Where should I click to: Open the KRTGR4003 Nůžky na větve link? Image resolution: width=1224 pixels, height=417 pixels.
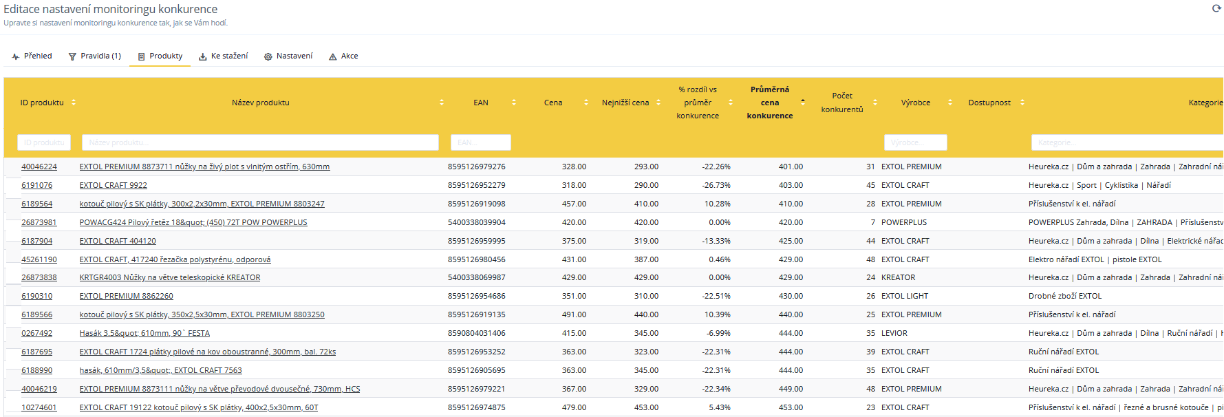pos(169,277)
